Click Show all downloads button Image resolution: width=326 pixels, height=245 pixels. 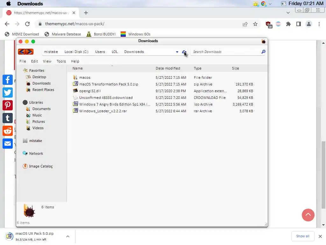pos(303,236)
